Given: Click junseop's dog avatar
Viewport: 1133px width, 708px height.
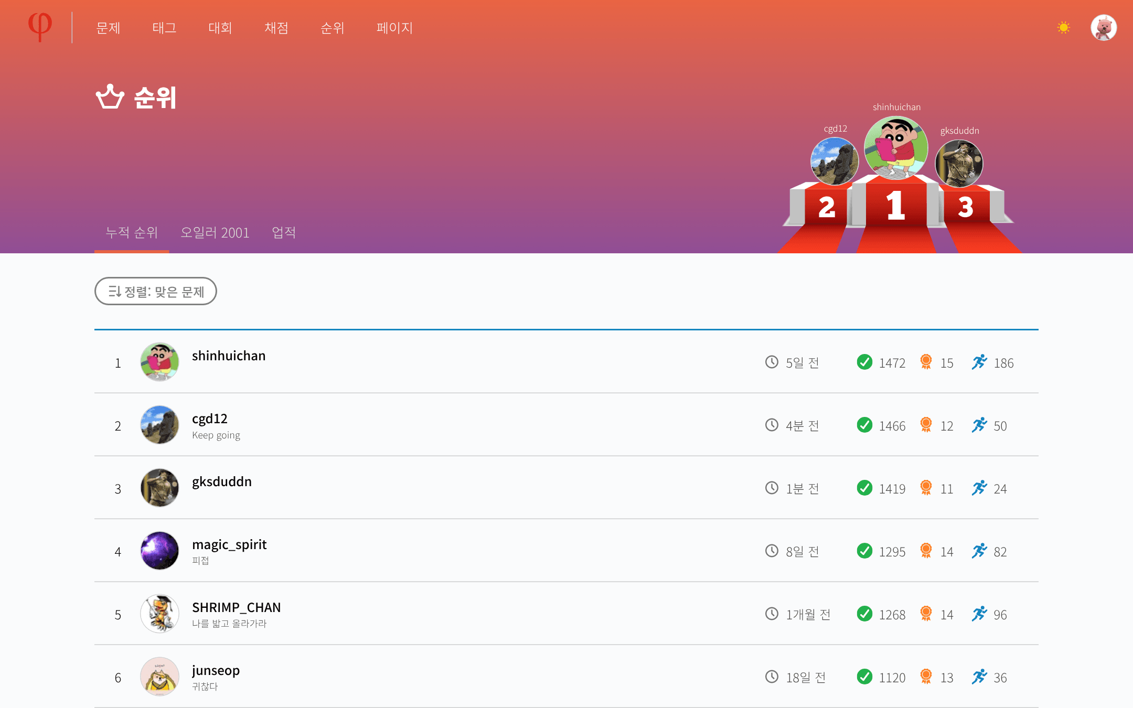Looking at the screenshot, I should click(x=159, y=677).
